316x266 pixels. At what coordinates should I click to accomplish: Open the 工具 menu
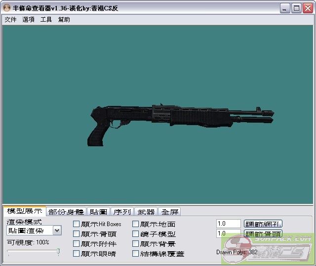(46, 20)
